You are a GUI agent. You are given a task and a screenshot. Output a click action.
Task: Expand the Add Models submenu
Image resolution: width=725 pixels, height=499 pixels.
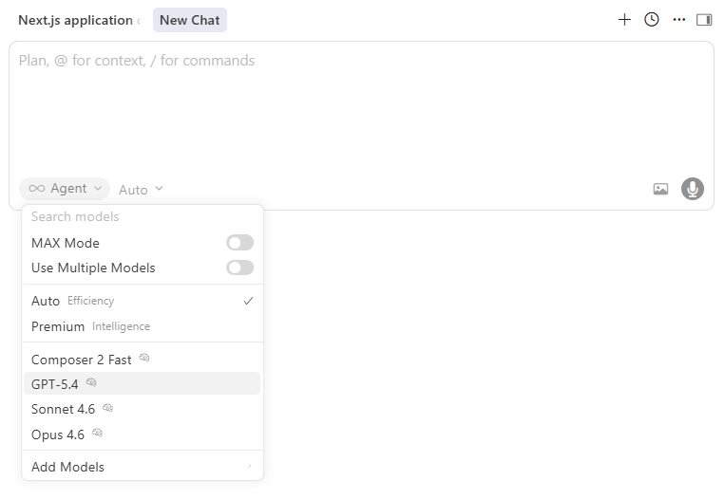(143, 467)
